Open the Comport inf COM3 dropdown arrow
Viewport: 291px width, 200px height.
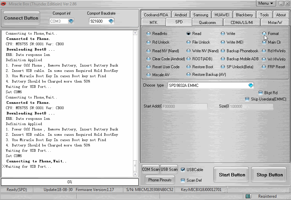click(x=71, y=21)
